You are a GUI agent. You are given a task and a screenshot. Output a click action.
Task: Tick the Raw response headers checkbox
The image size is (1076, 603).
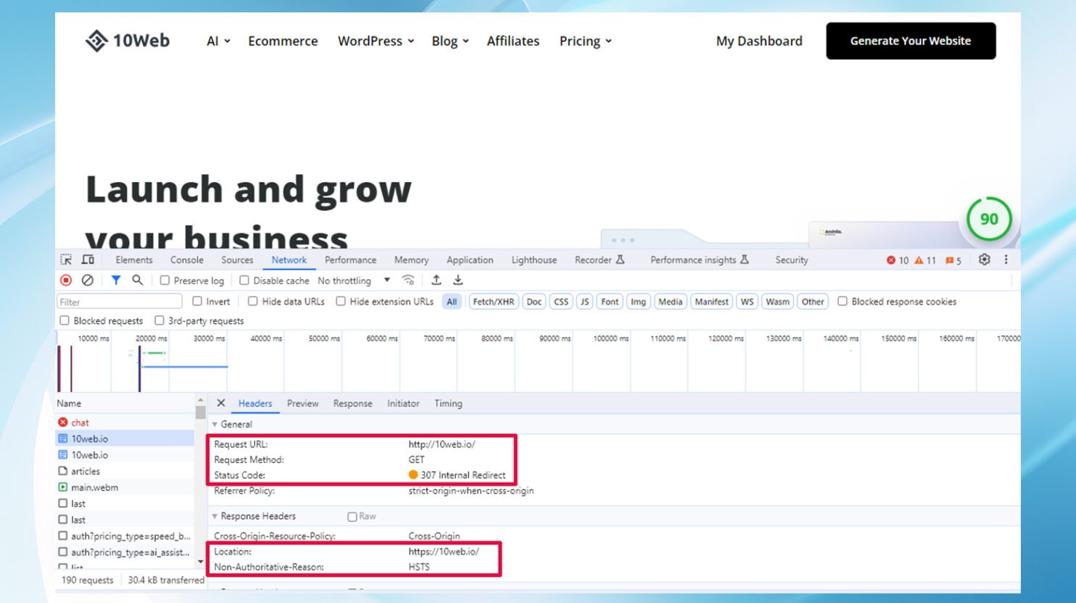[352, 517]
